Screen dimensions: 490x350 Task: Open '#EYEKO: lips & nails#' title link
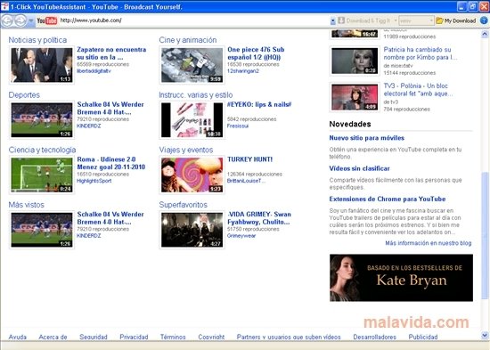click(259, 105)
